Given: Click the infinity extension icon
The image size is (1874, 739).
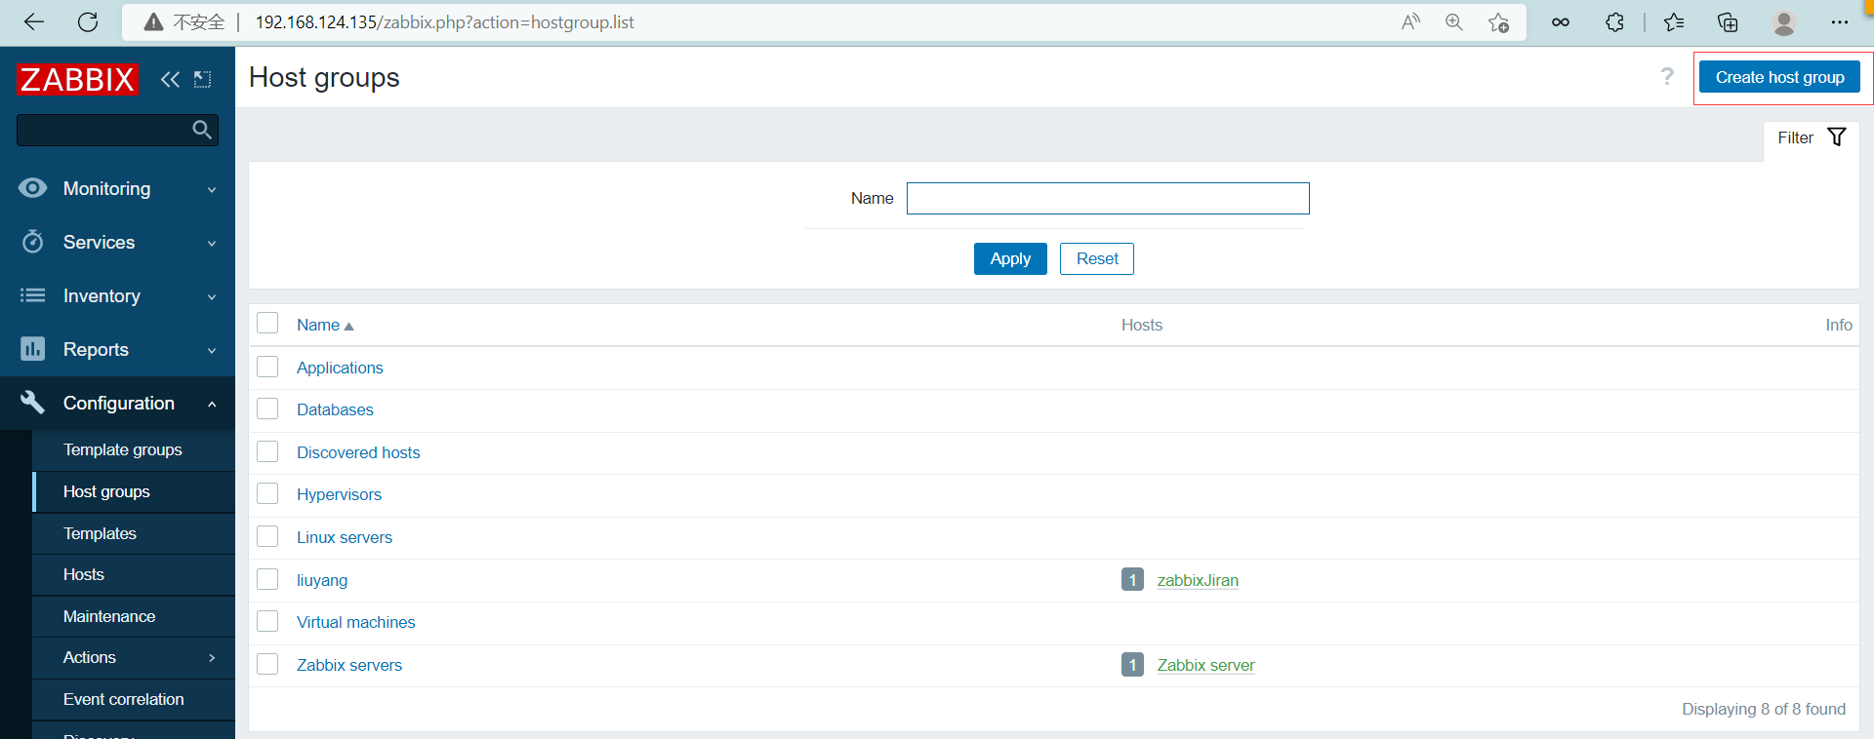Looking at the screenshot, I should 1561,22.
